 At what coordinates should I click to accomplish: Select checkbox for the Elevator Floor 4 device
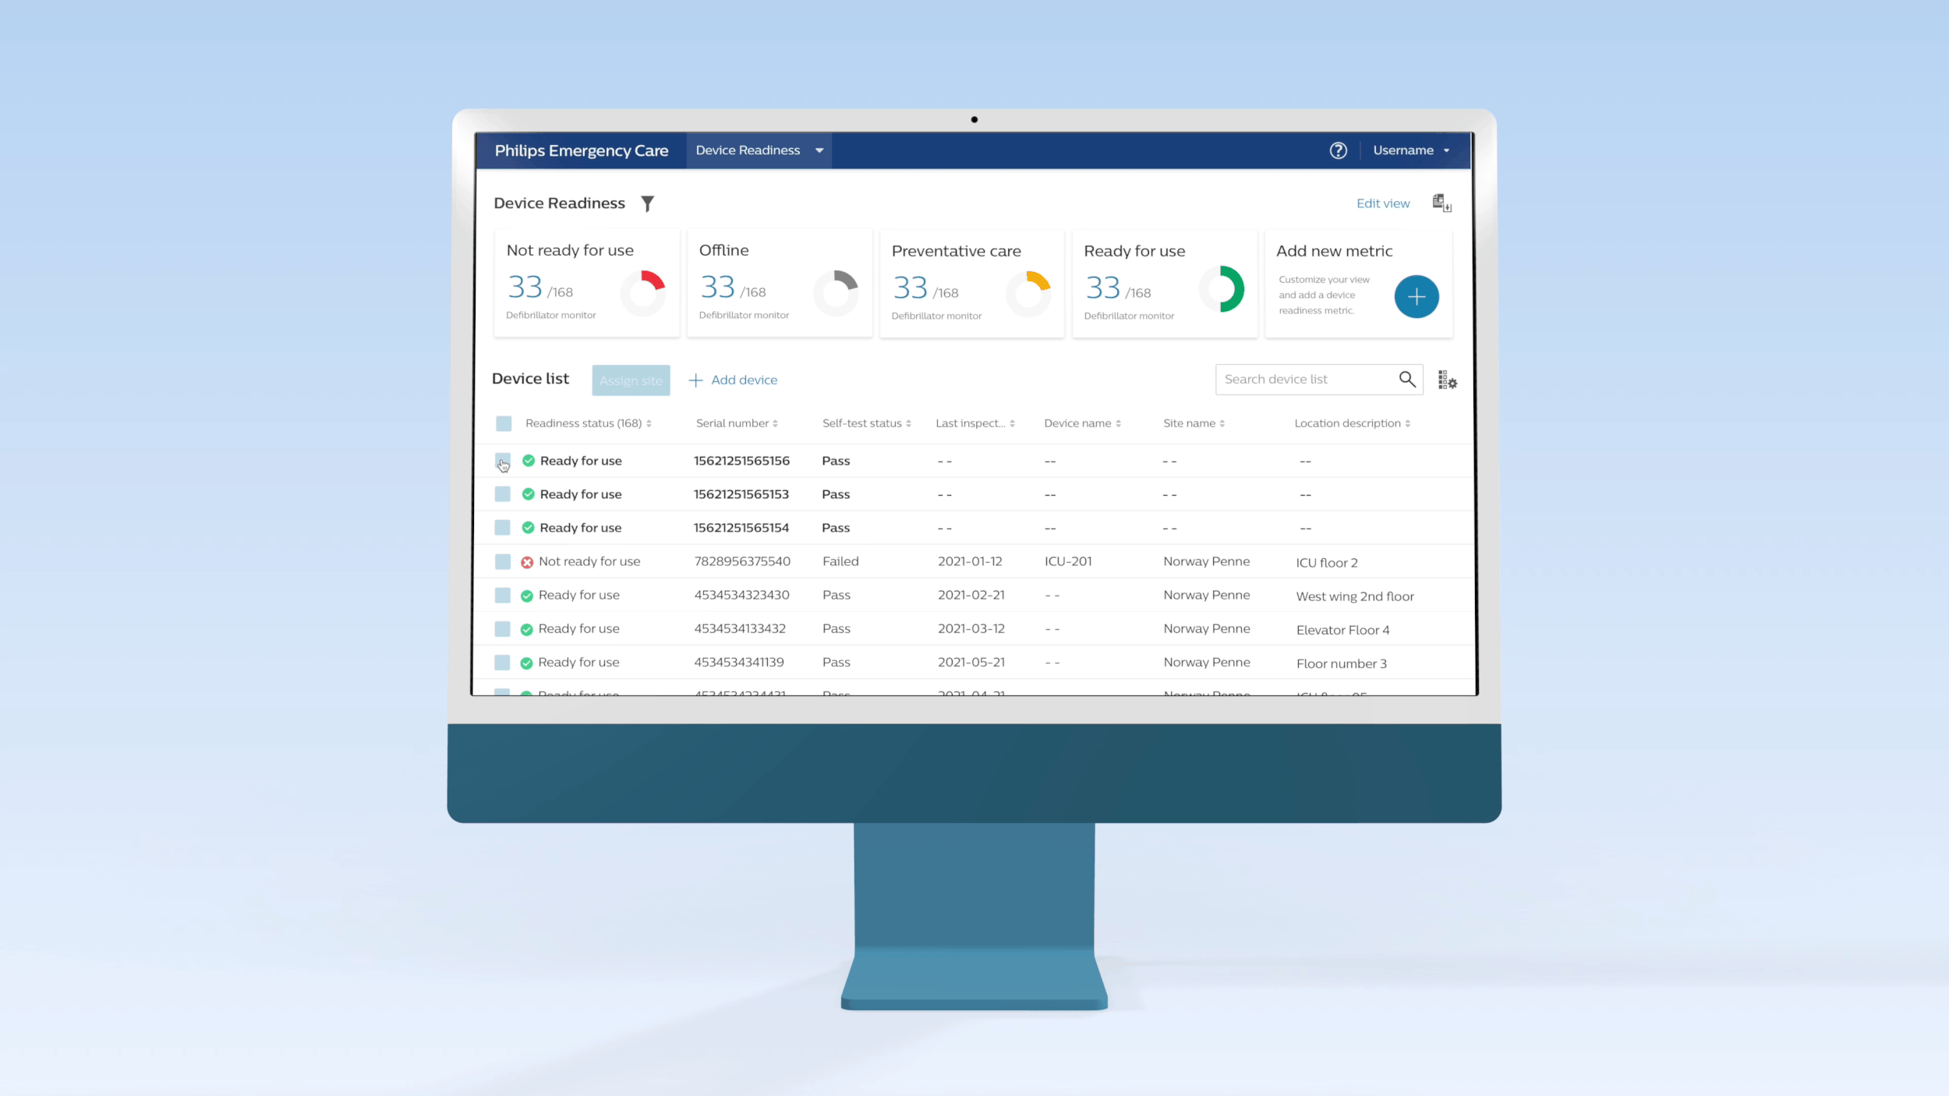[503, 628]
